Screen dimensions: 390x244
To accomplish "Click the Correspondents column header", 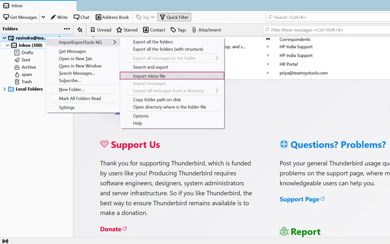I will 295,39.
